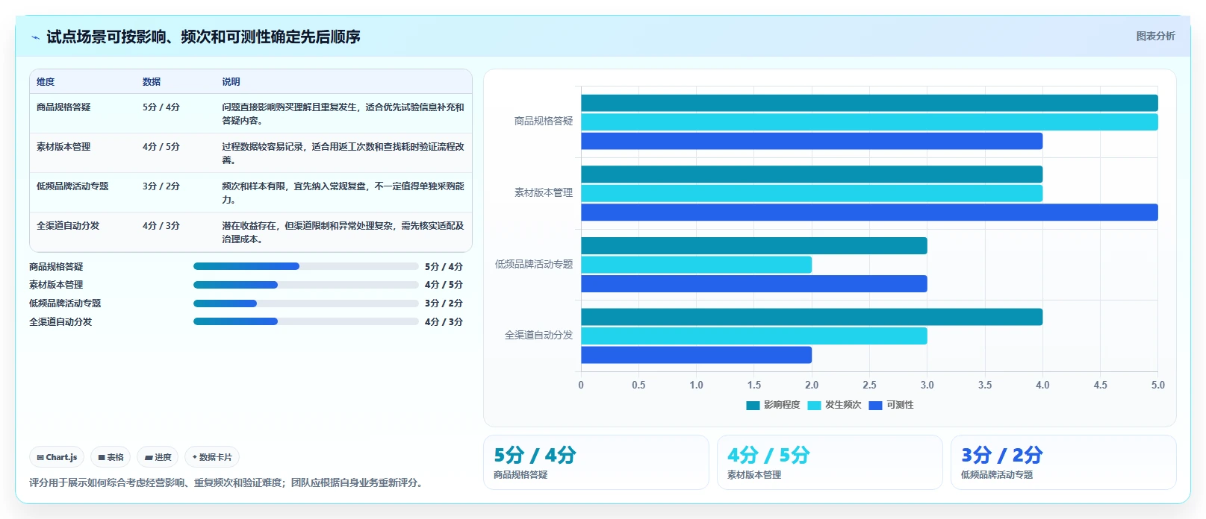Click the footnote starting 评分用于展示
The image size is (1206, 519).
pyautogui.click(x=228, y=482)
